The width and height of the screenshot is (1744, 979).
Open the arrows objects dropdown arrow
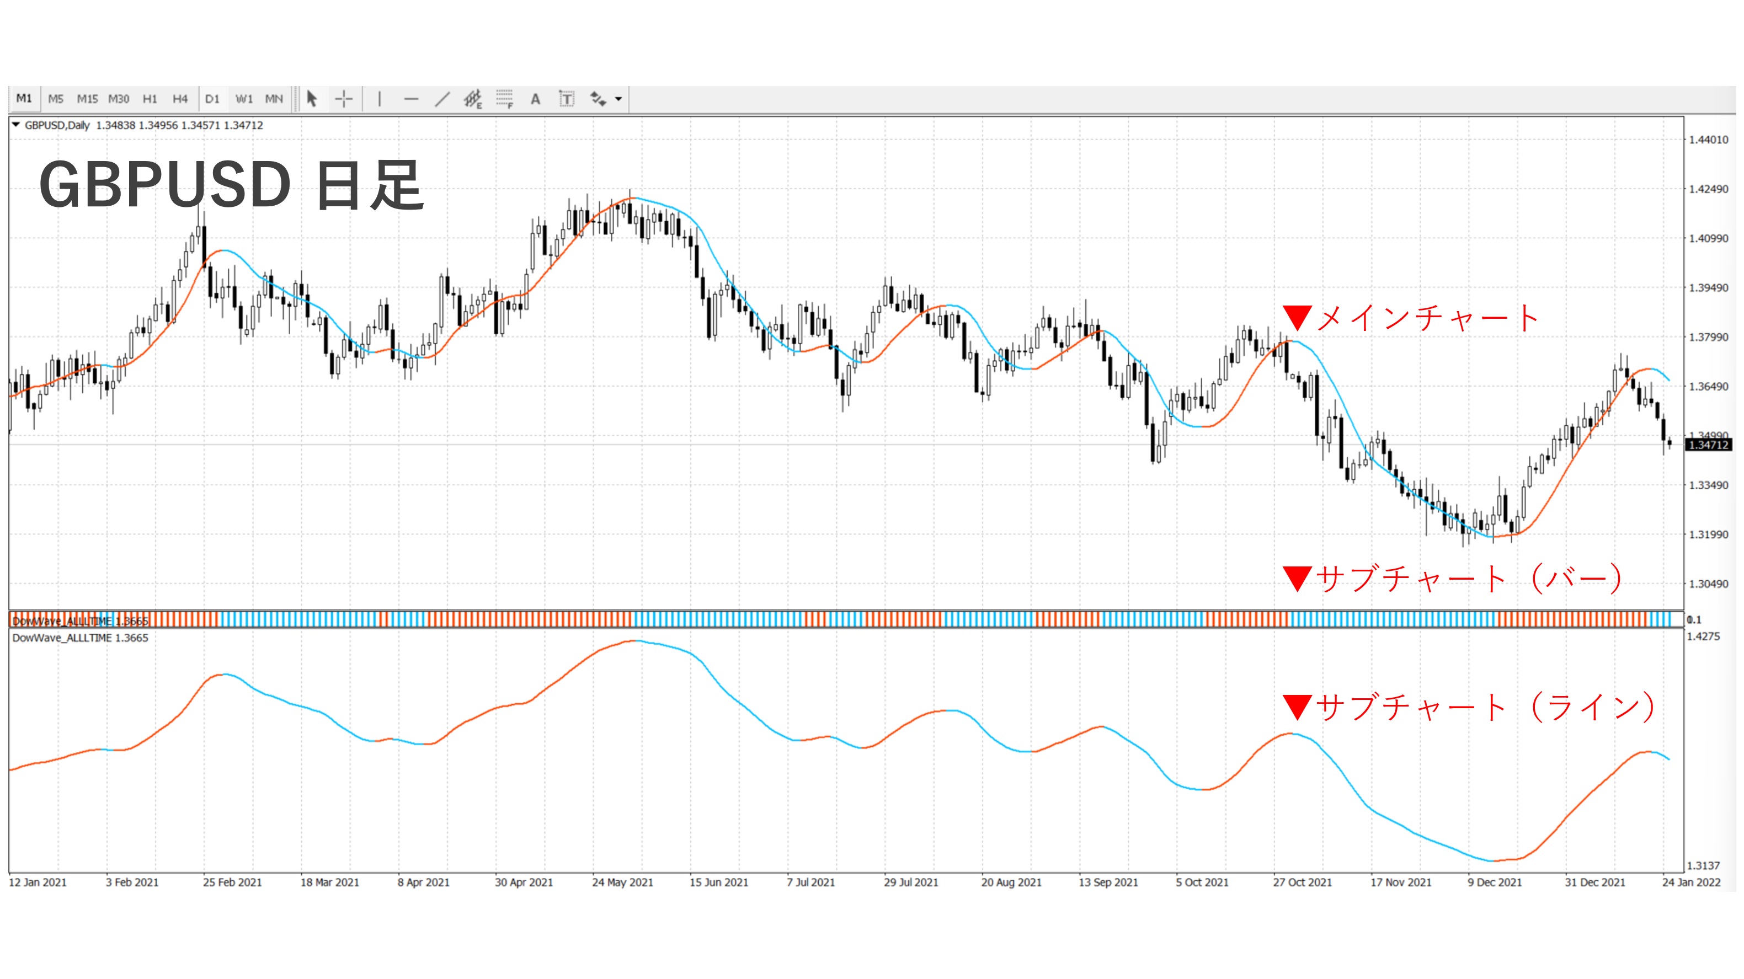(x=618, y=99)
